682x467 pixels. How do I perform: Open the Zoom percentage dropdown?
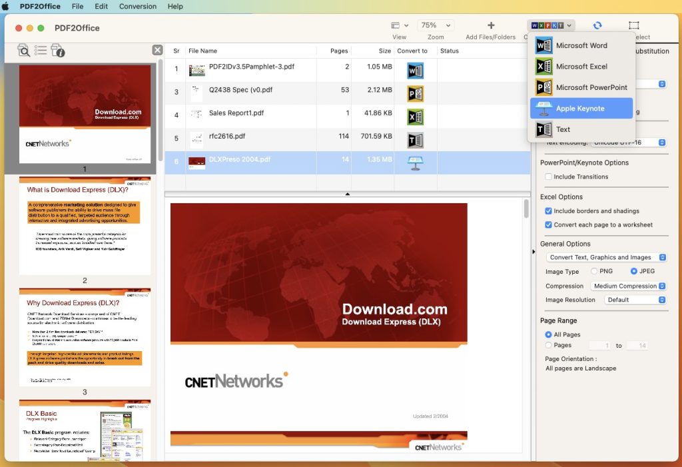(x=435, y=25)
